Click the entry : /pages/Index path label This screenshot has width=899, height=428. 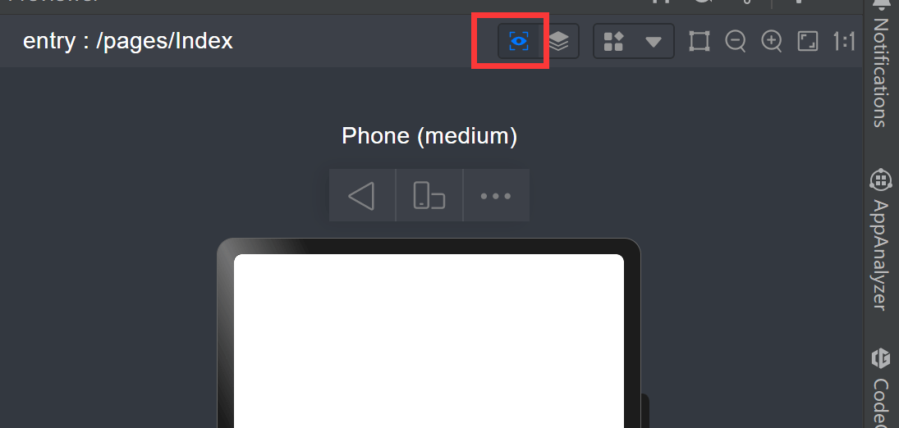(x=128, y=41)
